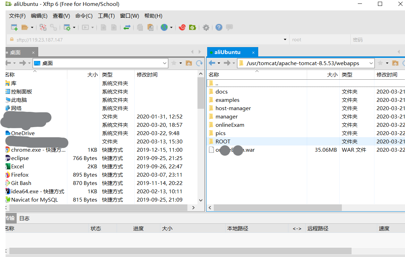Screen dimensions: 405x257
Task: Open the 命令(C) menu
Action: 84,16
